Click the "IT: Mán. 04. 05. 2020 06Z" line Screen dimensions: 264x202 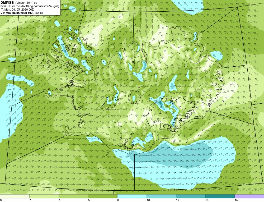point(17,10)
